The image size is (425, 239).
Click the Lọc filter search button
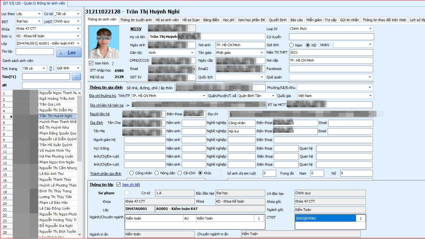(x=69, y=53)
